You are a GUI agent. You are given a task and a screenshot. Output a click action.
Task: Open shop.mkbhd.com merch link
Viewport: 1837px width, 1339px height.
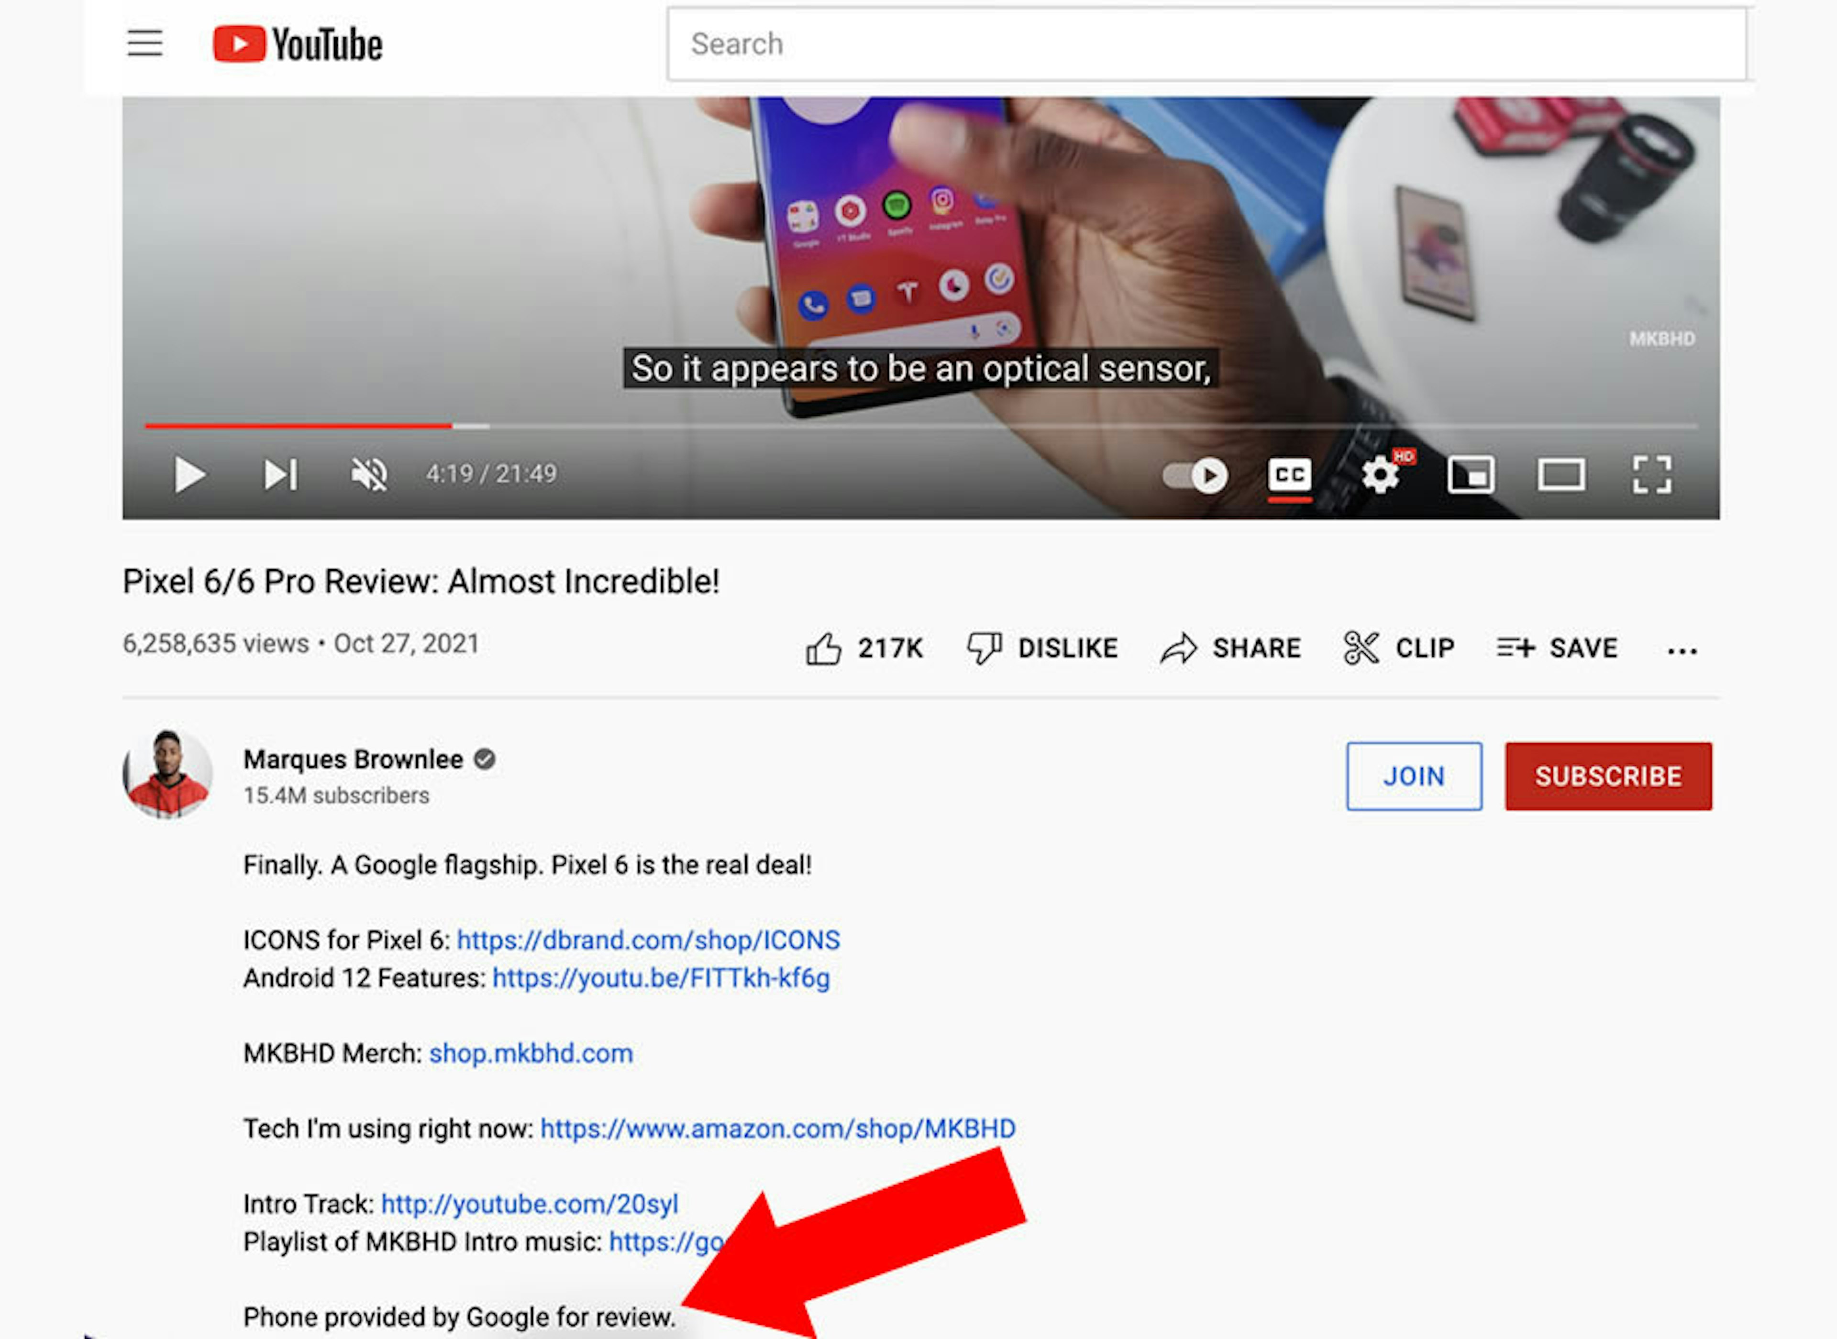pos(531,1054)
